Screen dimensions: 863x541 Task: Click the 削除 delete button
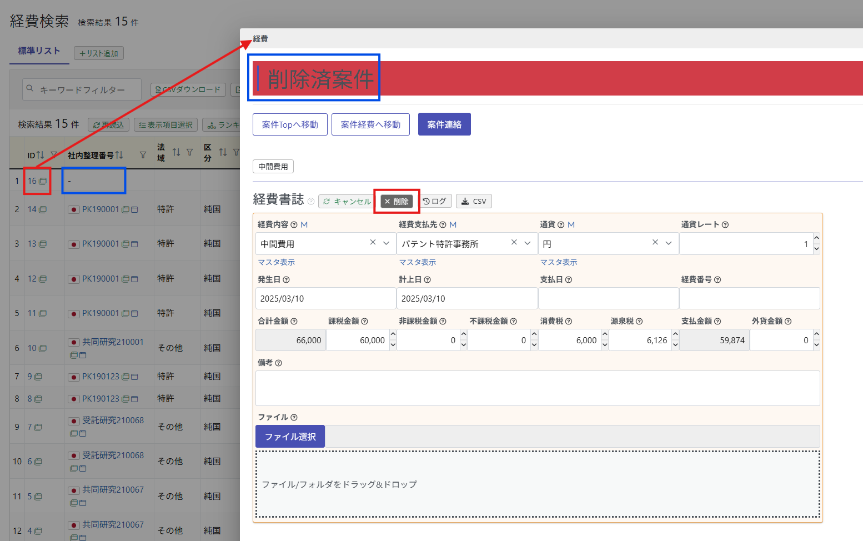coord(397,202)
